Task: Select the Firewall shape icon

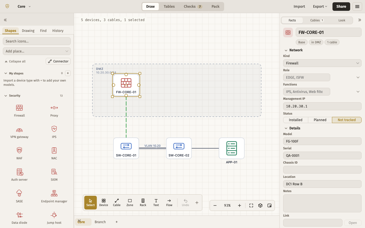Action: coord(19,108)
